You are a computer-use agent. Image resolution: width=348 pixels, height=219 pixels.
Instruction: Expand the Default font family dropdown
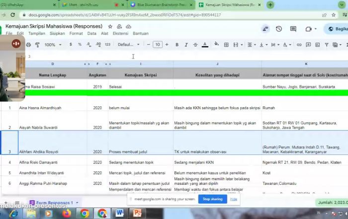(x=128, y=45)
